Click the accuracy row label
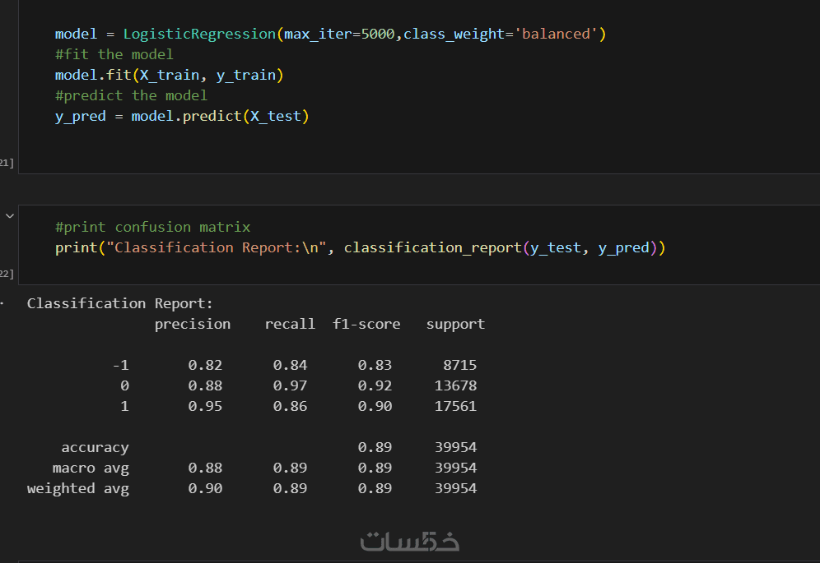Image resolution: width=820 pixels, height=563 pixels. [95, 447]
